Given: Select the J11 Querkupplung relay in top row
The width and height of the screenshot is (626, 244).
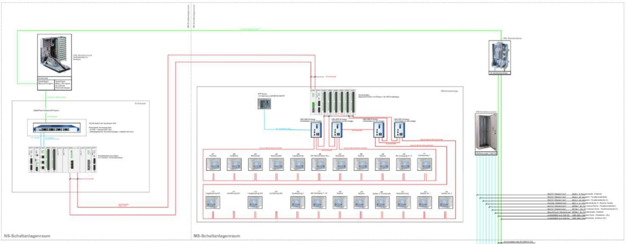Looking at the screenshot, I should pyautogui.click(x=424, y=164).
